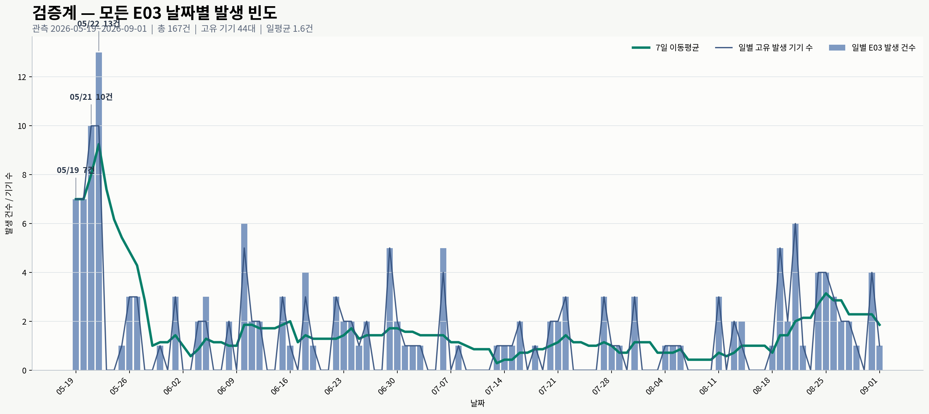Click the x-axis date label 08-11
Viewport: 929px width, 414px height.
(x=708, y=386)
